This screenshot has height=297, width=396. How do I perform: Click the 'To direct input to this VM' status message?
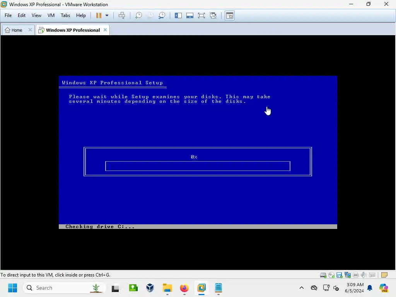point(55,275)
